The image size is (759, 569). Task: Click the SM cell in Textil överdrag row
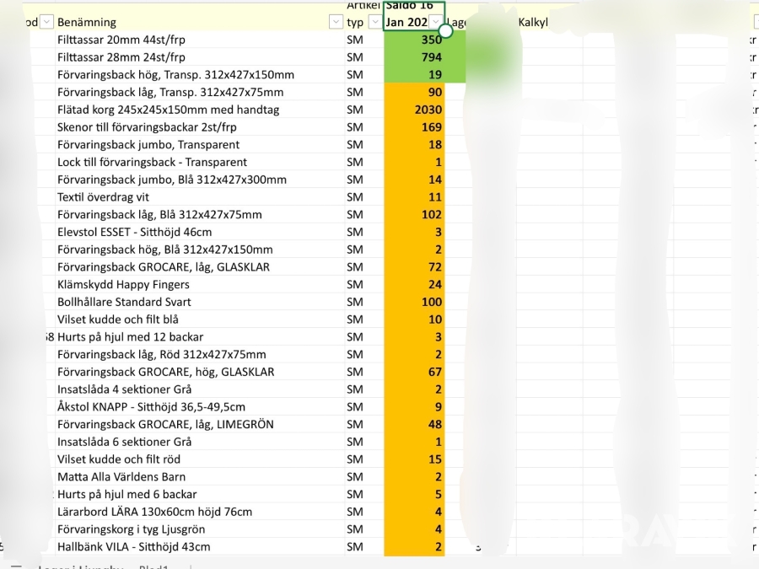[x=355, y=197]
